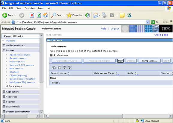Open the Favorites menu

click(x=30, y=8)
